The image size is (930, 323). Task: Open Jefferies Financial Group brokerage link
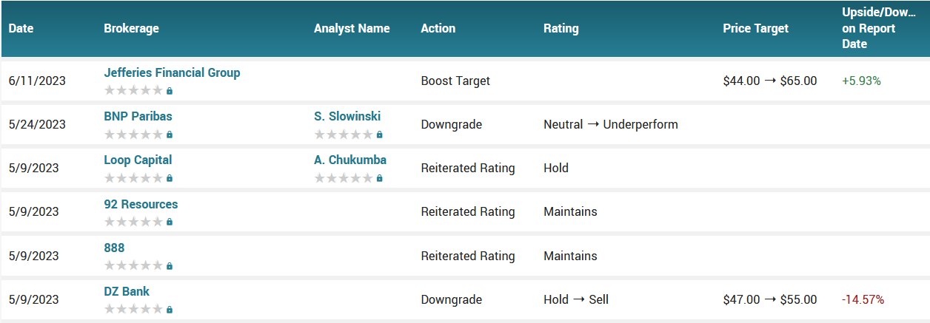(x=172, y=72)
